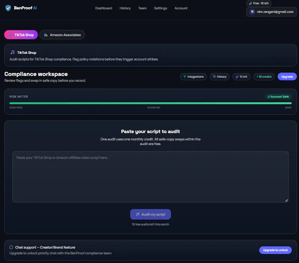
Task: Switch to Amazon Associates tab
Action: click(x=62, y=35)
